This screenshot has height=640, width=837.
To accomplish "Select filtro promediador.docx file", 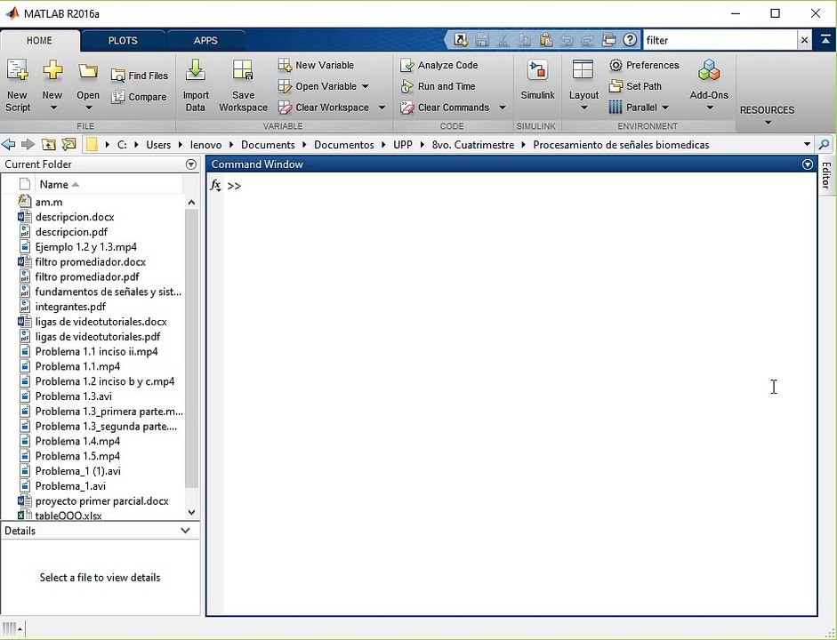I will (x=90, y=262).
